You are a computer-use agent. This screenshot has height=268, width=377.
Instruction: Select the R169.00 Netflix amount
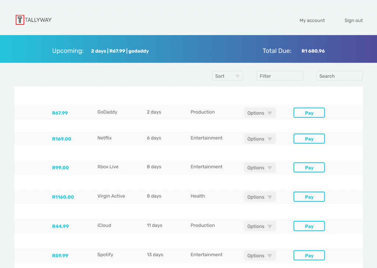61,139
